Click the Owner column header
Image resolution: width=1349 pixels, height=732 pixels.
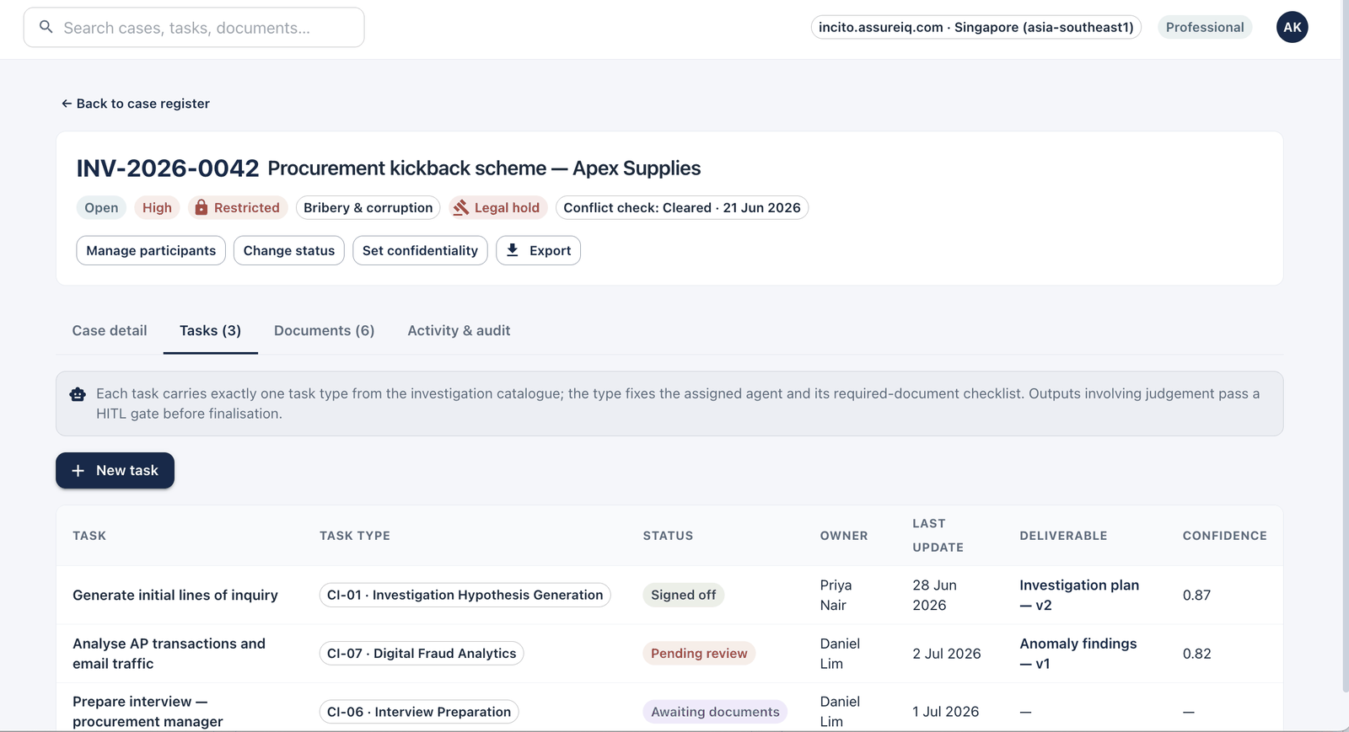pyautogui.click(x=844, y=536)
